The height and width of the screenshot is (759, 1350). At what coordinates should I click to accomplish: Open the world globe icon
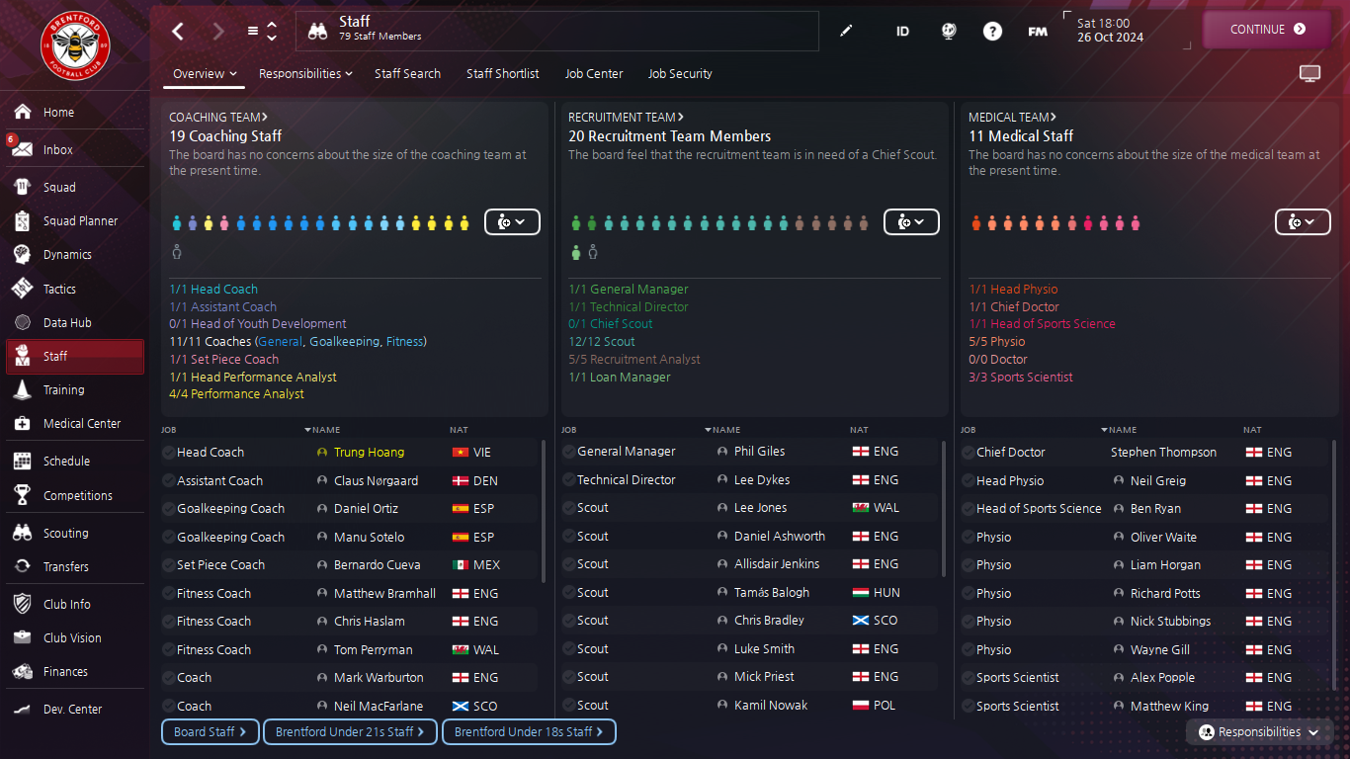coord(948,32)
